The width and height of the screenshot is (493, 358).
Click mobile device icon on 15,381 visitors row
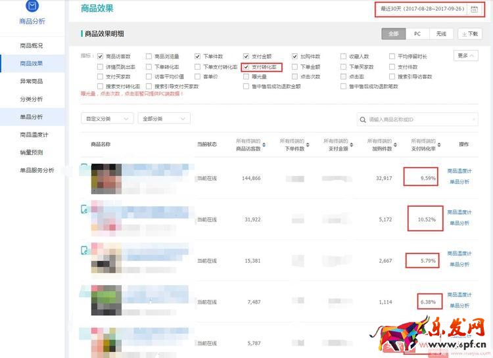point(84,250)
